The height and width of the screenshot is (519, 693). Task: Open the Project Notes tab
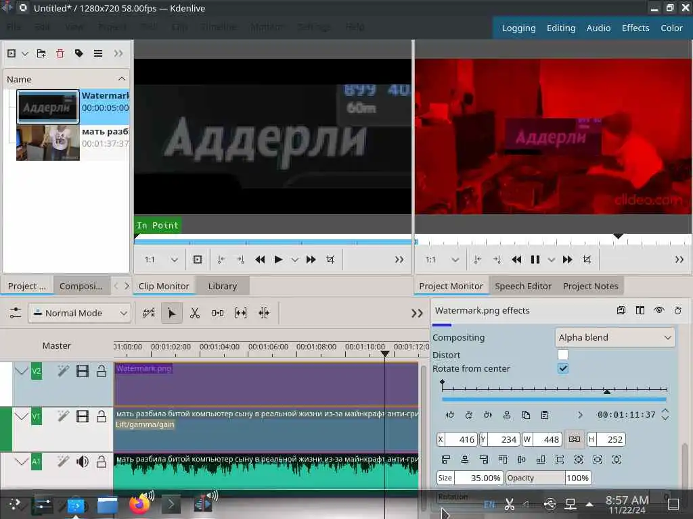[x=590, y=286]
